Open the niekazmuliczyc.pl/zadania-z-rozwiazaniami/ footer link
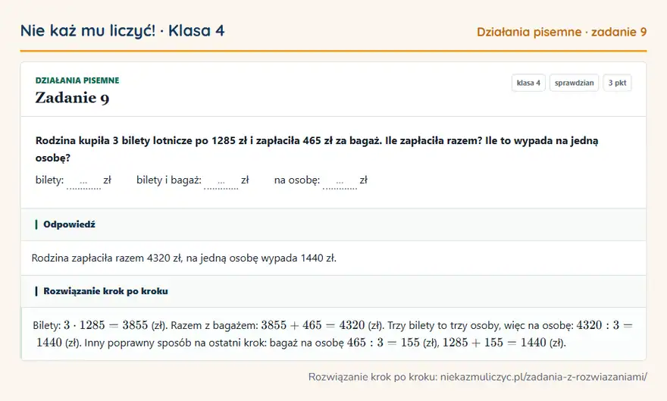The height and width of the screenshot is (401, 667). pos(543,377)
